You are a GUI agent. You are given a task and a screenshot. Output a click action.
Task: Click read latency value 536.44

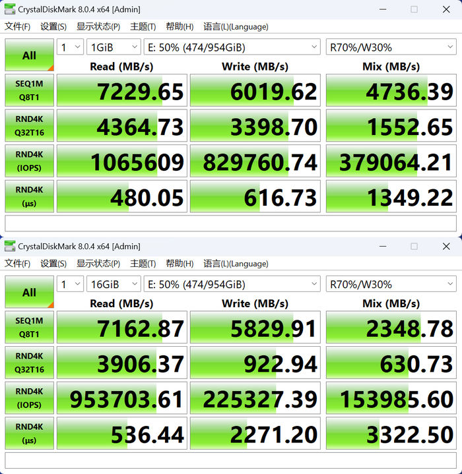coord(122,433)
